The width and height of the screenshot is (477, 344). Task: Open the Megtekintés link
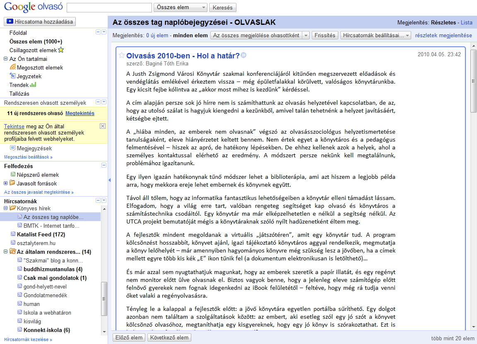80,113
